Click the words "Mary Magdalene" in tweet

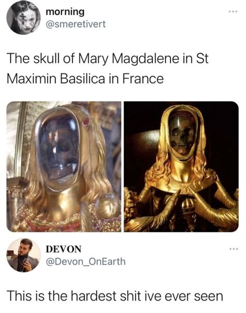[x=129, y=59]
